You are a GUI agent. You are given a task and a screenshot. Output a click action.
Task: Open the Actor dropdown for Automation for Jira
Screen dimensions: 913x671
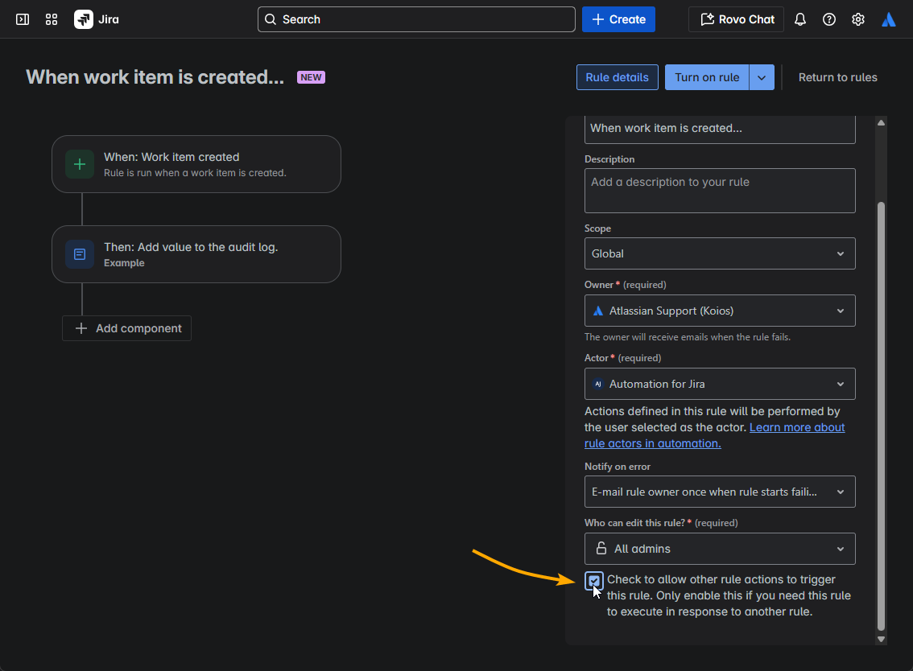[719, 384]
